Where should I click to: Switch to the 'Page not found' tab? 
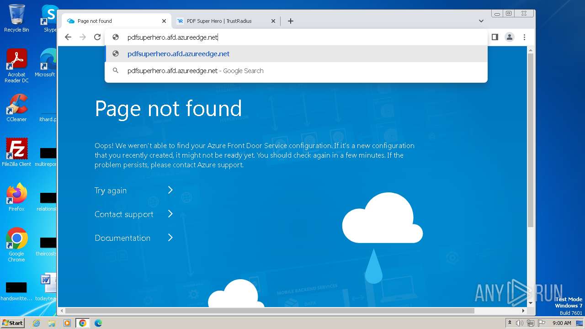117,21
